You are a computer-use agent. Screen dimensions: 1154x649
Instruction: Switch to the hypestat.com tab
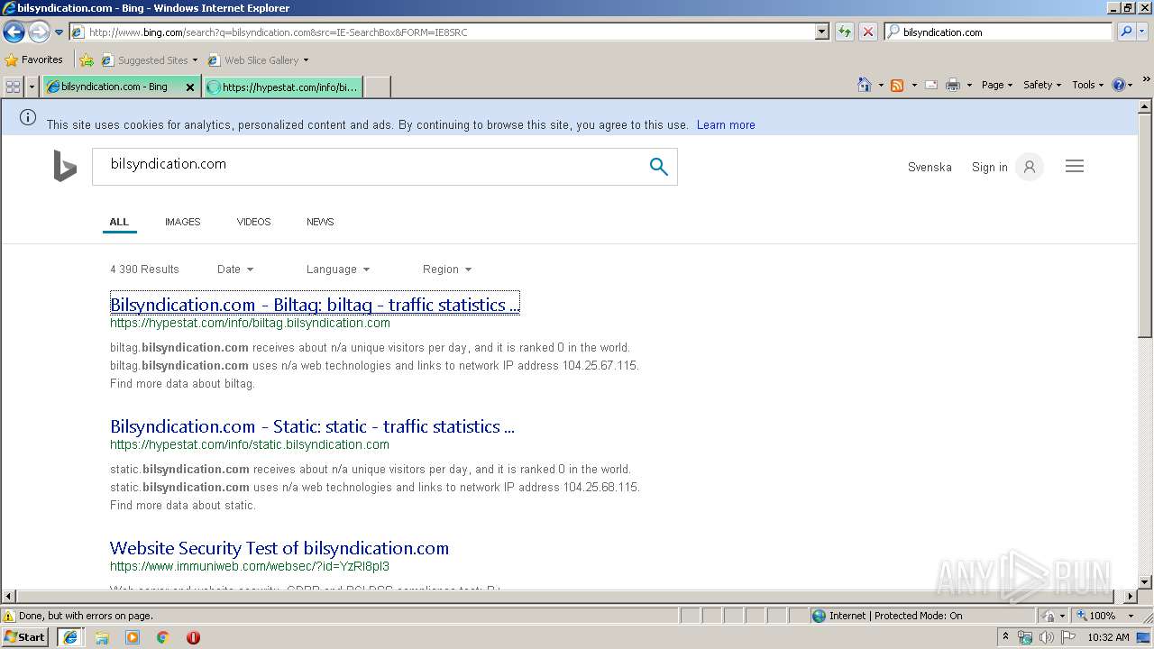[x=283, y=87]
